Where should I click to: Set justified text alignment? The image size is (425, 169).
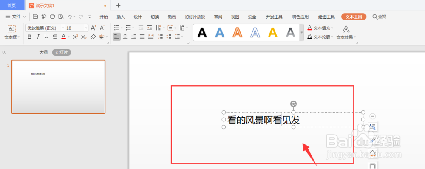pyautogui.click(x=142, y=37)
